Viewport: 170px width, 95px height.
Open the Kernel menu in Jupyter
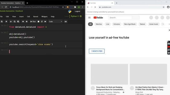[36, 16]
